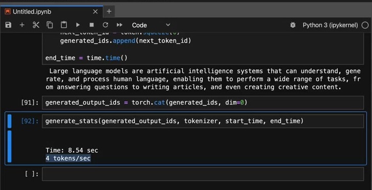Screen dimensions: 372x190
Task: Select the Untitled.ipynb tab
Action: [52, 12]
